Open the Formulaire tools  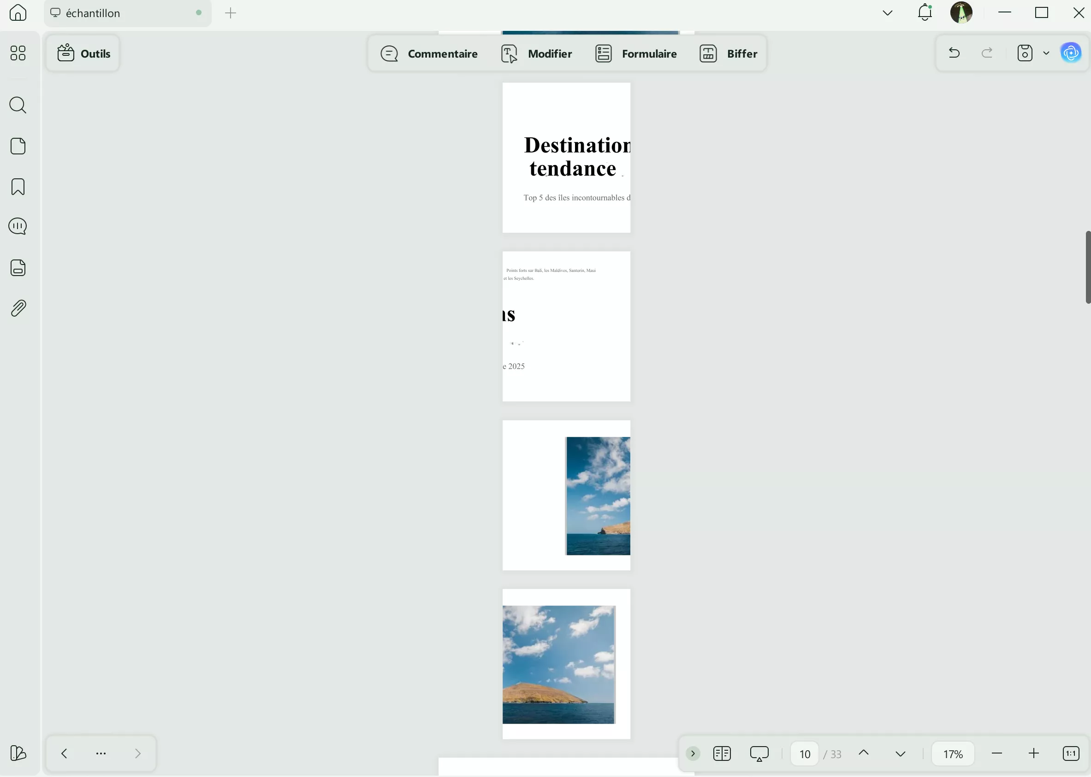(635, 53)
